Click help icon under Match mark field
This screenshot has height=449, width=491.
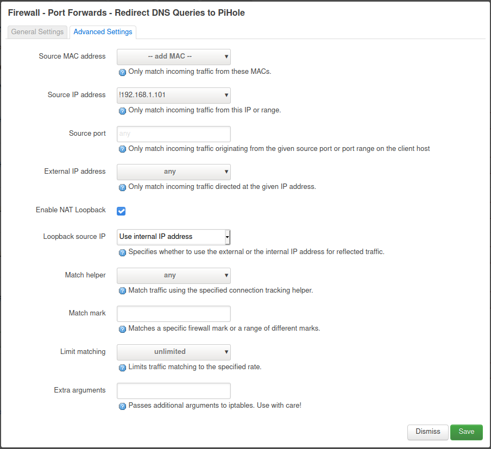pos(122,329)
